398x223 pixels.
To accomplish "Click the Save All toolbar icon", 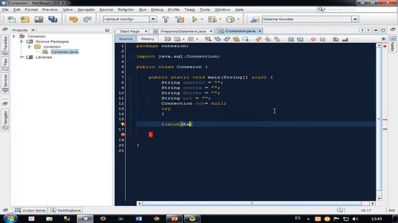I will [x=53, y=19].
